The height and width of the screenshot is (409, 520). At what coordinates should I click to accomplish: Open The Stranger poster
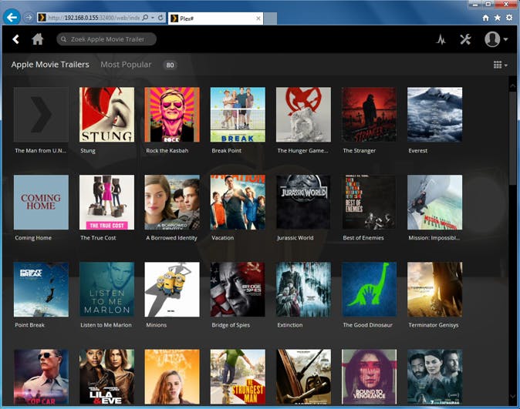(x=369, y=115)
